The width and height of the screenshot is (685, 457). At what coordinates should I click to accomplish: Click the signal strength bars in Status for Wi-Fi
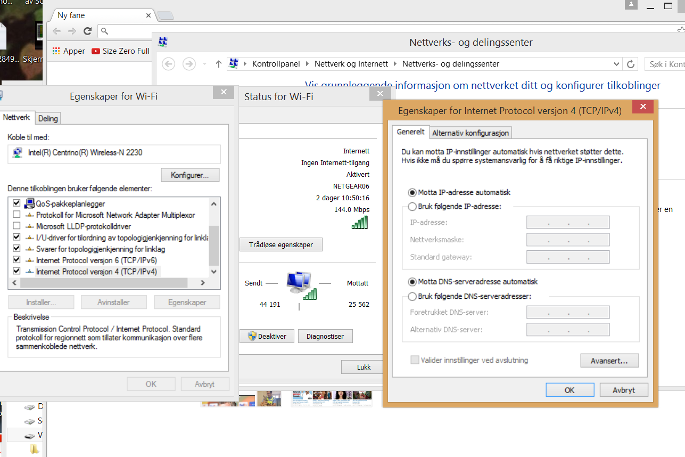tap(360, 223)
